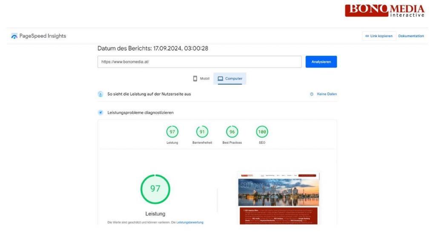Click the Bono Media interactive logo
The height and width of the screenshot is (234, 436).
pos(385,11)
